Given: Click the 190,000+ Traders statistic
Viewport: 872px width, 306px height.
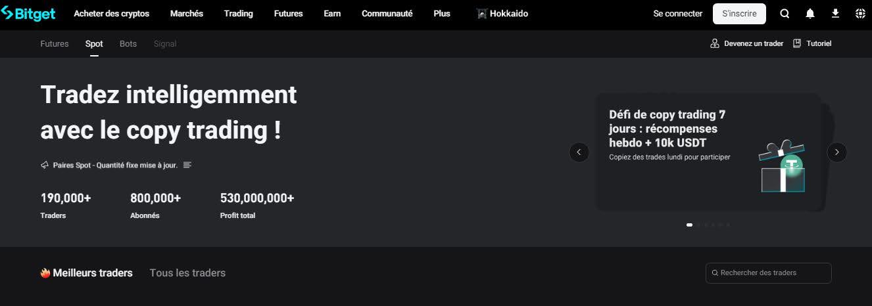Looking at the screenshot, I should point(66,206).
